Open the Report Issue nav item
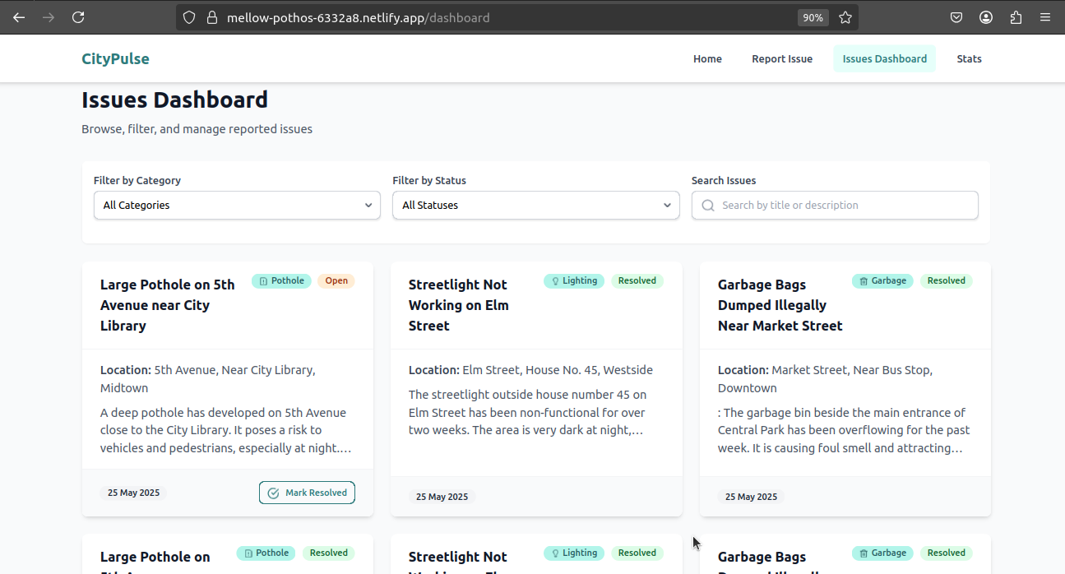1065x574 pixels. coord(782,58)
